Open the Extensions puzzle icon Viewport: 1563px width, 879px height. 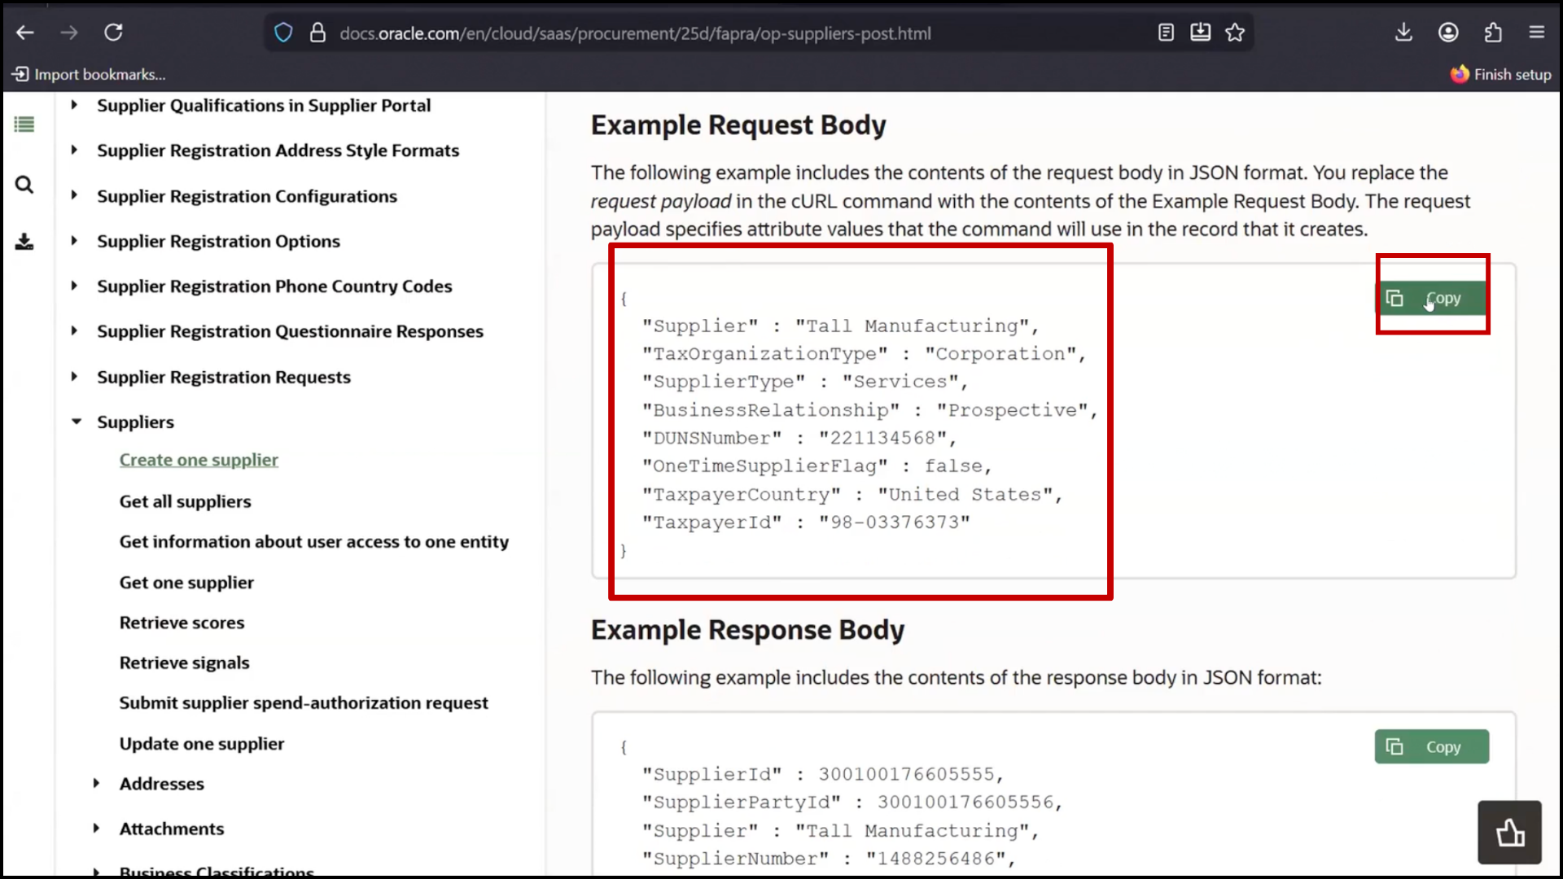pos(1493,33)
